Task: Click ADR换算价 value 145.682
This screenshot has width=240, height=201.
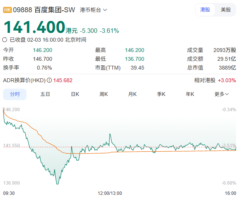Action: [63, 80]
